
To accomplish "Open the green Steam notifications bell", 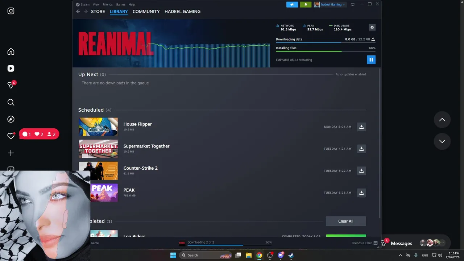I will pos(306,4).
